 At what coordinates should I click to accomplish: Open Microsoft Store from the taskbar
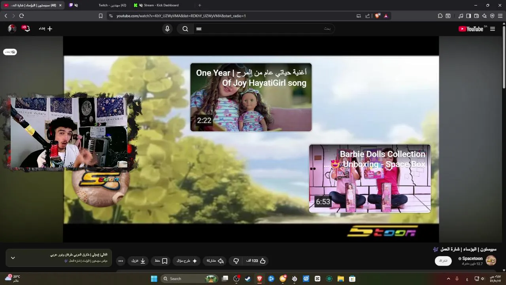click(x=352, y=279)
